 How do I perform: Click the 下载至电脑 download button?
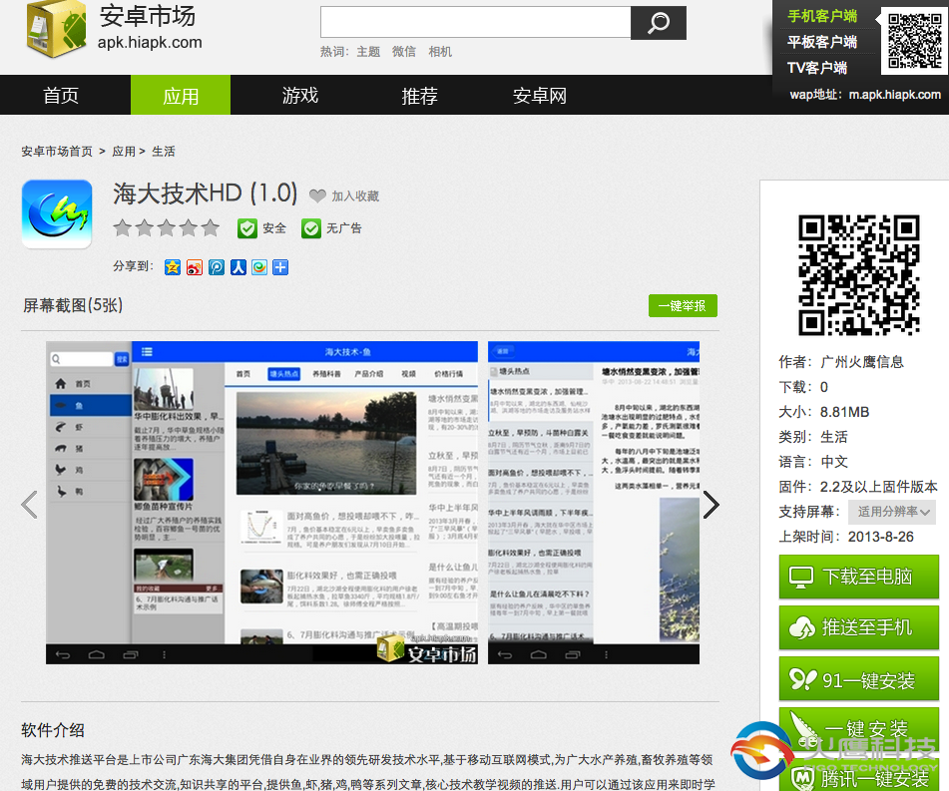pyautogui.click(x=859, y=577)
